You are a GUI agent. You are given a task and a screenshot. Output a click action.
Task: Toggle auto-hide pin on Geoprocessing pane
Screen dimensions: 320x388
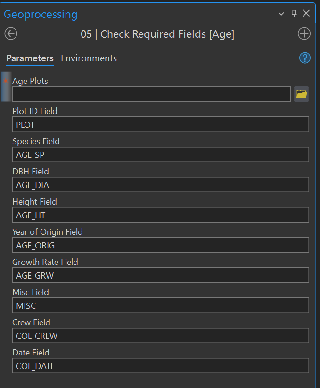(294, 14)
